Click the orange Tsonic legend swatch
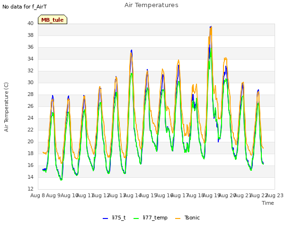 (x=178, y=218)
